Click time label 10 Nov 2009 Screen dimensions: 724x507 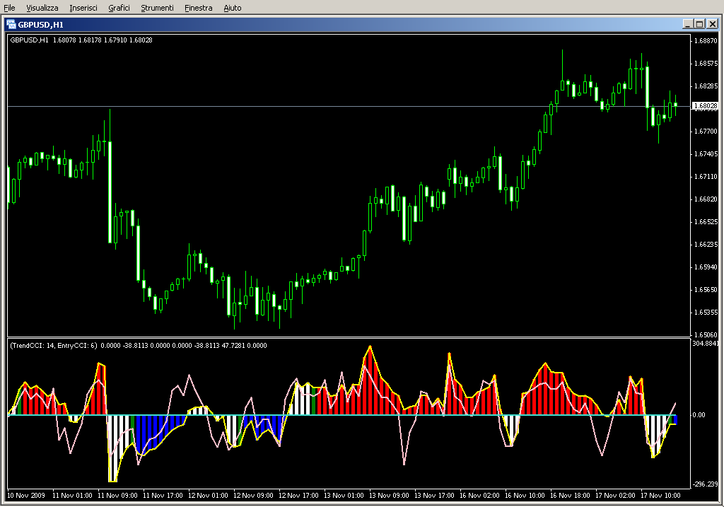(26, 496)
